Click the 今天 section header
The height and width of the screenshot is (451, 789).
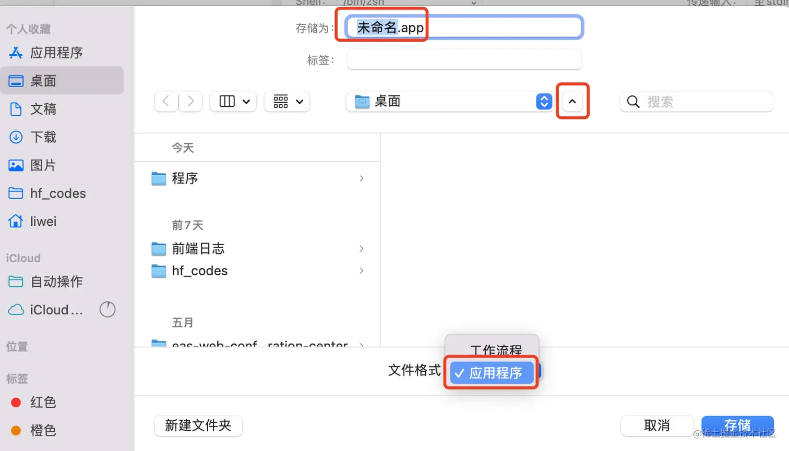183,148
